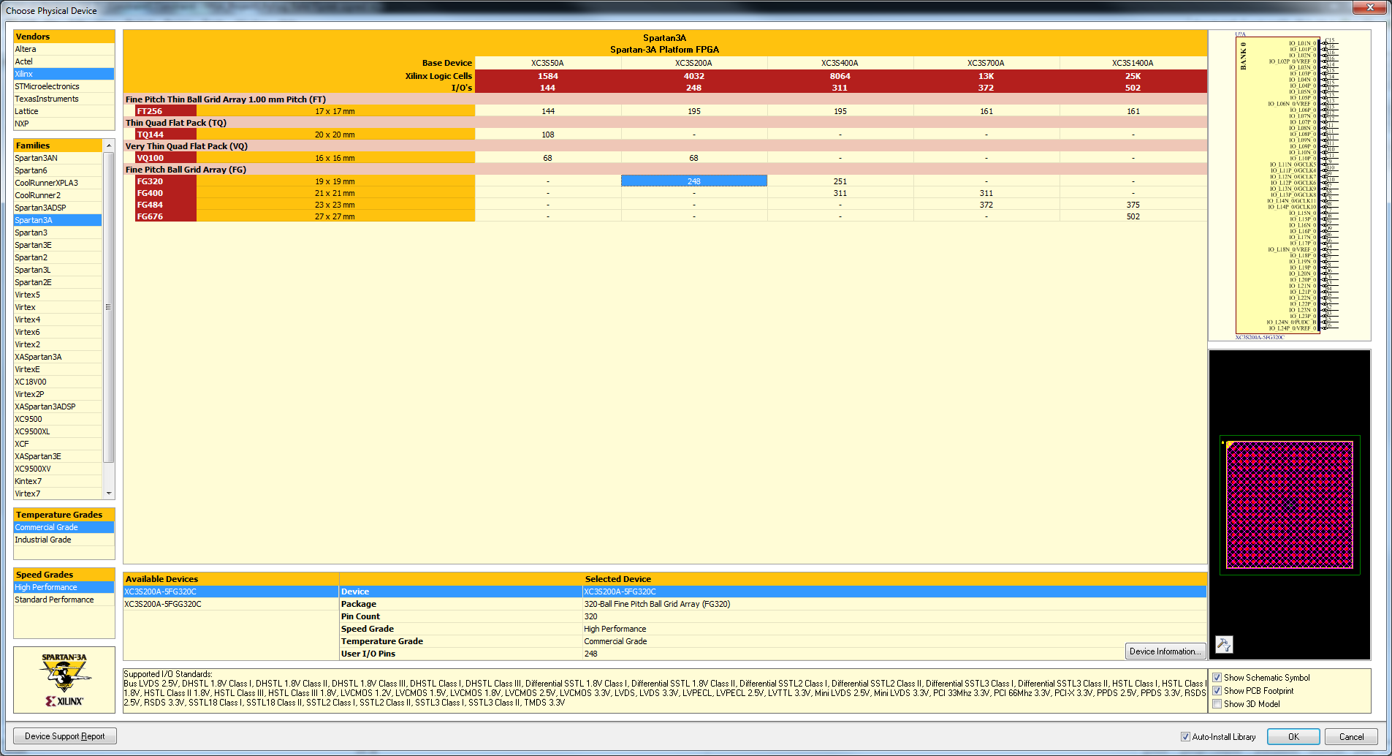Select Lattice vendor
1392x756 pixels.
(26, 110)
